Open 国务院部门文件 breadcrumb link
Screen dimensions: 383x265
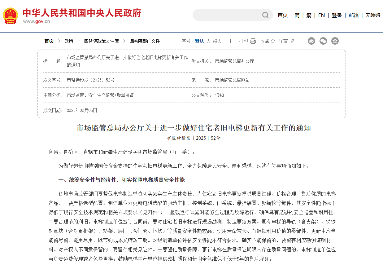tap(145, 41)
